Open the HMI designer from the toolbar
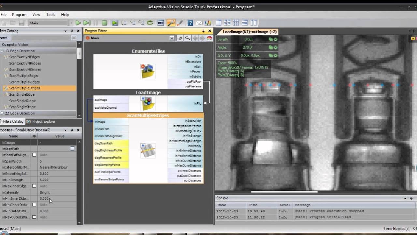This screenshot has width=417, height=235. point(160,23)
